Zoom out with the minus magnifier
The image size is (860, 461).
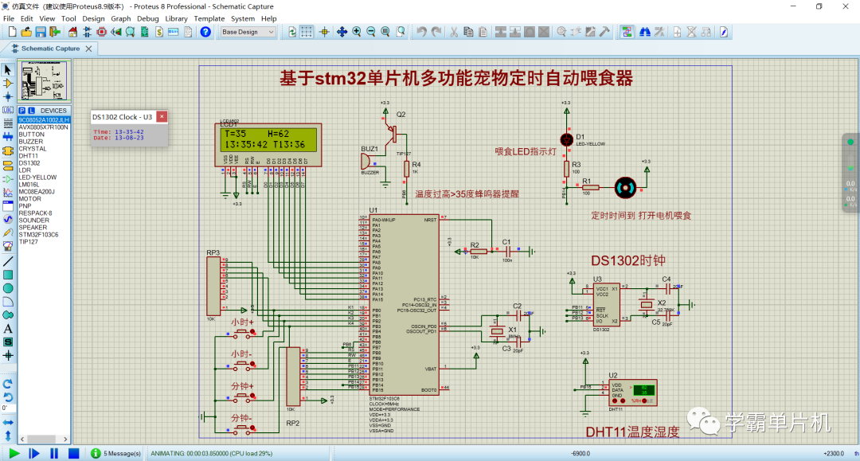(371, 32)
